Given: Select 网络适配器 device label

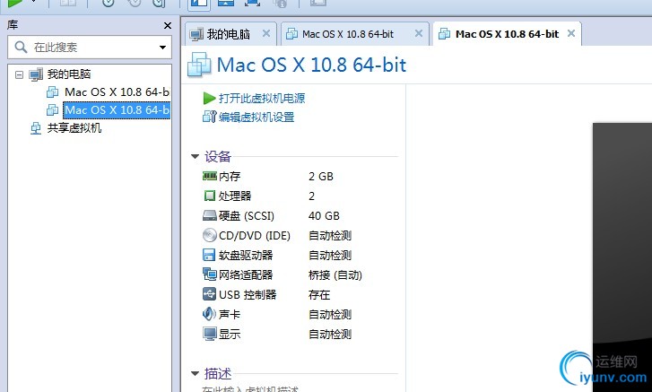Looking at the screenshot, I should click(246, 275).
